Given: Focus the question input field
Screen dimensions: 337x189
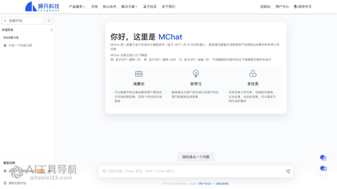Looking at the screenshot, I should point(196,171).
